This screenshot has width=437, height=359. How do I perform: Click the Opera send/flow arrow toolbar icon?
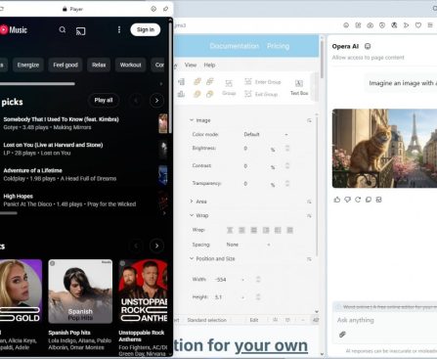coord(406,25)
